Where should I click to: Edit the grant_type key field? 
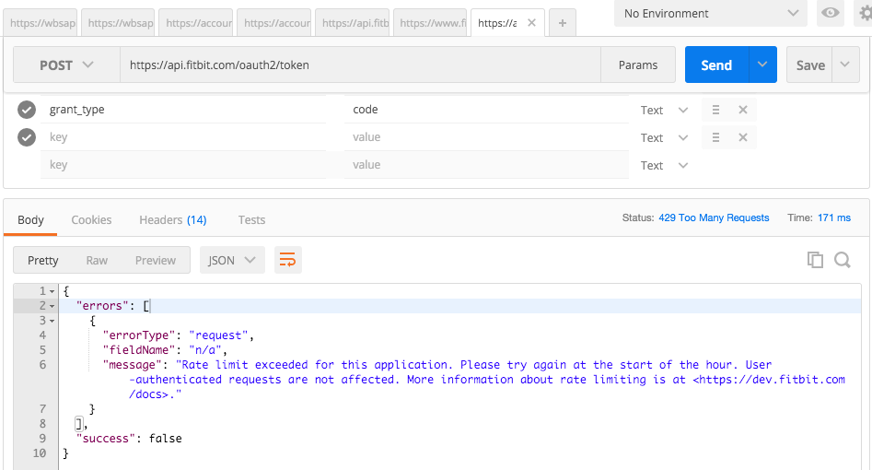tap(183, 110)
